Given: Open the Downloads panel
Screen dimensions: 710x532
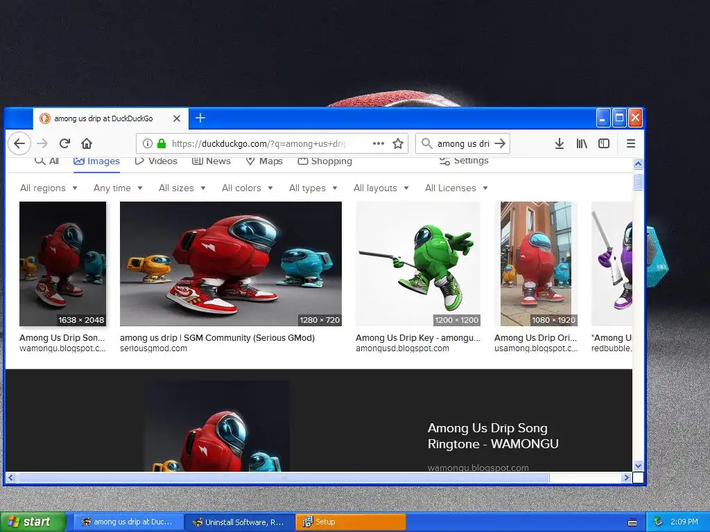Looking at the screenshot, I should pyautogui.click(x=560, y=143).
